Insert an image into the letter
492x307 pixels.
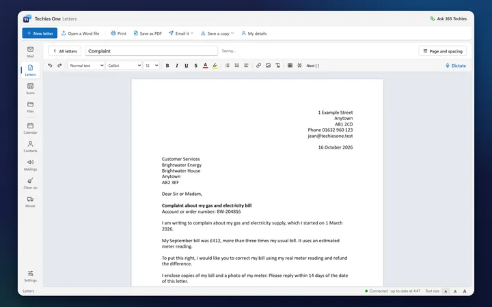tap(268, 65)
